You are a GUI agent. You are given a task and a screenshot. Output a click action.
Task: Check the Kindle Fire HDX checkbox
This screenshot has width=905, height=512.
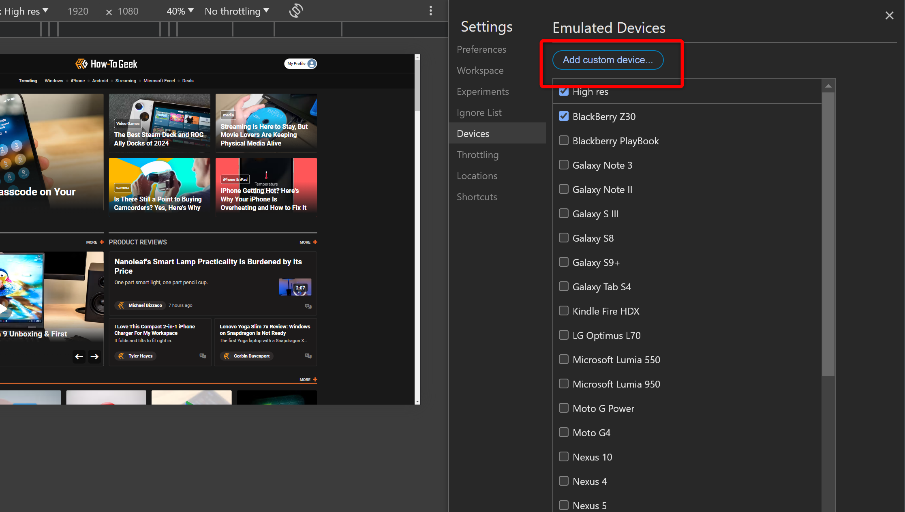[x=563, y=311]
